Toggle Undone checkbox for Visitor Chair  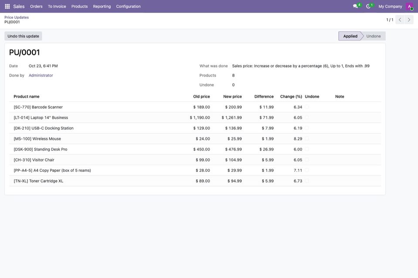307,160
